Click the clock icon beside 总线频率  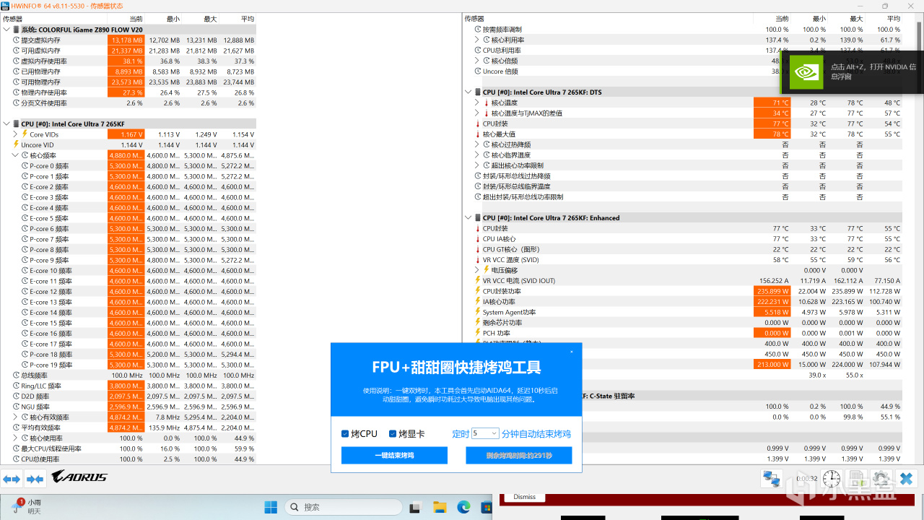[x=16, y=376]
